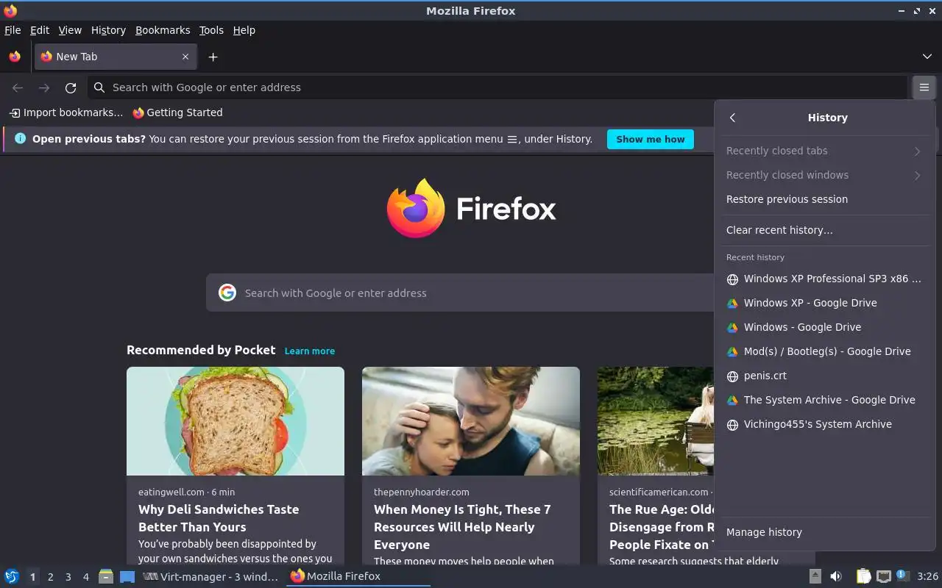Click Import bookmarks... in bookmarks toolbar
Screen dimensions: 942x588
point(65,112)
